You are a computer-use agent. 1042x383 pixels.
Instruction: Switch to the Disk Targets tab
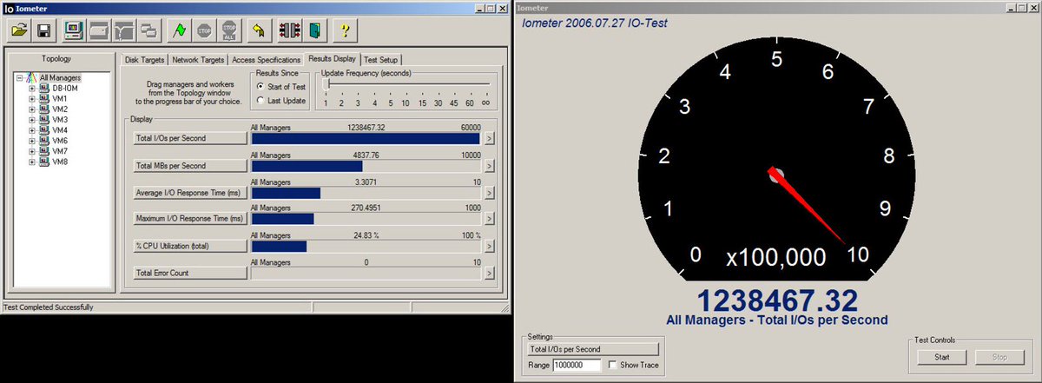coord(144,60)
